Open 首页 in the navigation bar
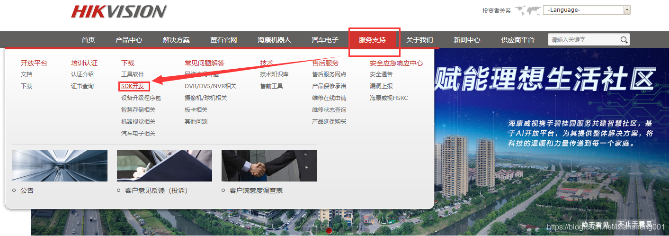The height and width of the screenshot is (236, 669). [88, 40]
